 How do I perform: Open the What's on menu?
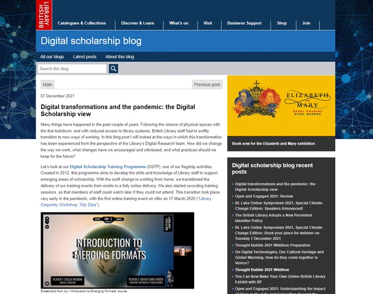coord(179,24)
